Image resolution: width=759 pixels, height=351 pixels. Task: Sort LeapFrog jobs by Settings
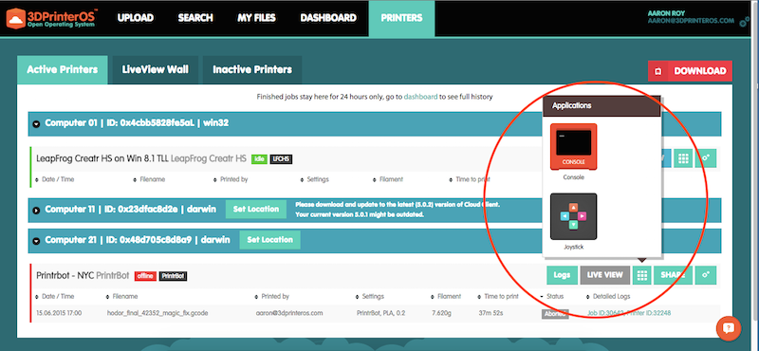[x=315, y=179]
